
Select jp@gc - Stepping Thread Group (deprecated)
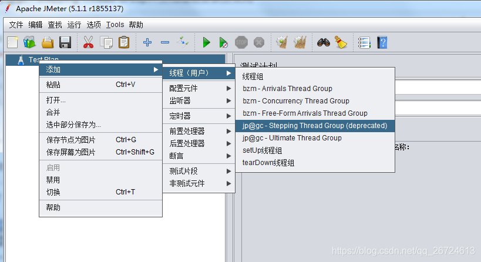[x=315, y=126]
